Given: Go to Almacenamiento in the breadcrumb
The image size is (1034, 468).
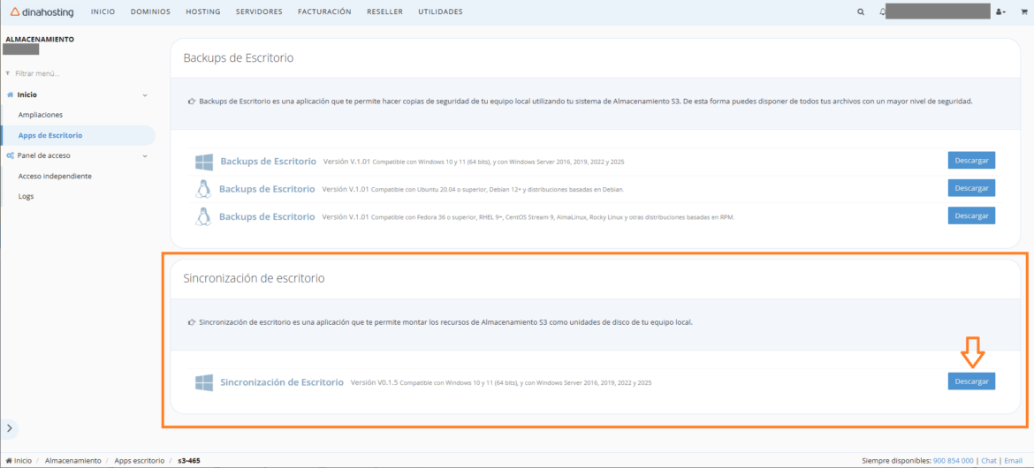Looking at the screenshot, I should click(72, 460).
